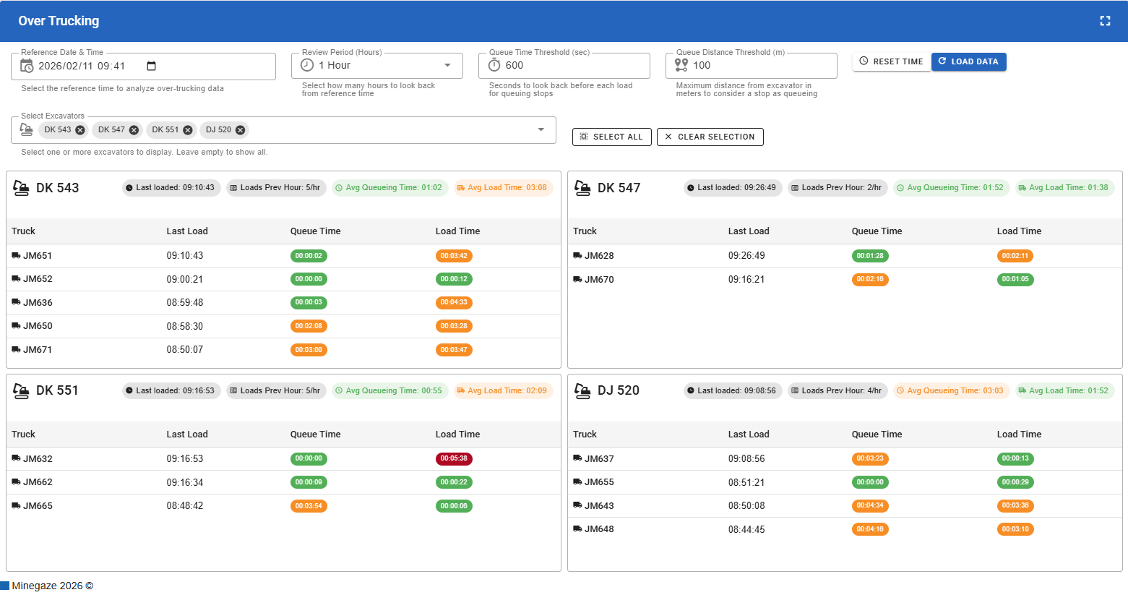Click the excavator icon beside DK 543 title
The width and height of the screenshot is (1128, 595).
(x=21, y=188)
